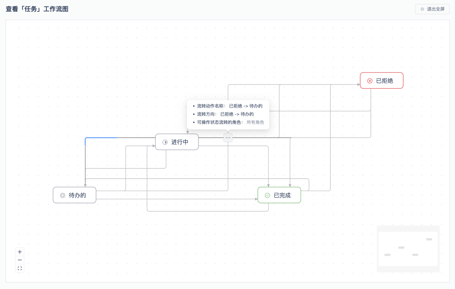This screenshot has width=455, height=289.
Task: Select the 待办的 status node label
Action: (77, 195)
